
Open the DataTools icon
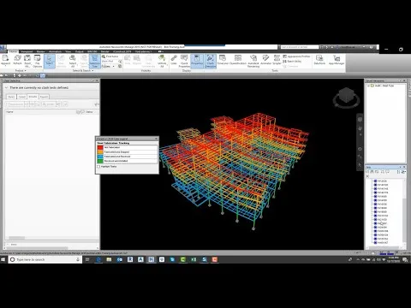pyautogui.click(x=319, y=60)
